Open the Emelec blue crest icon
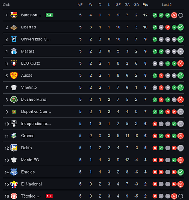 (x=14, y=172)
